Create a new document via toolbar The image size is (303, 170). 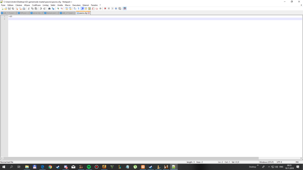click(x=2, y=8)
